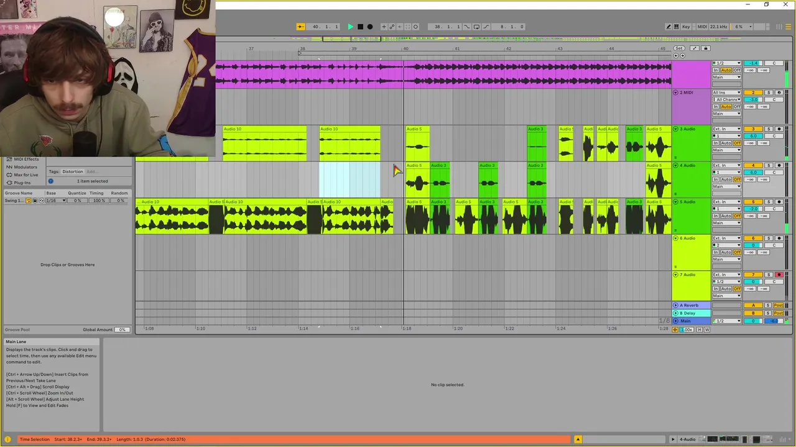Toggle the Lock Envelopes padlock icon

(x=705, y=48)
